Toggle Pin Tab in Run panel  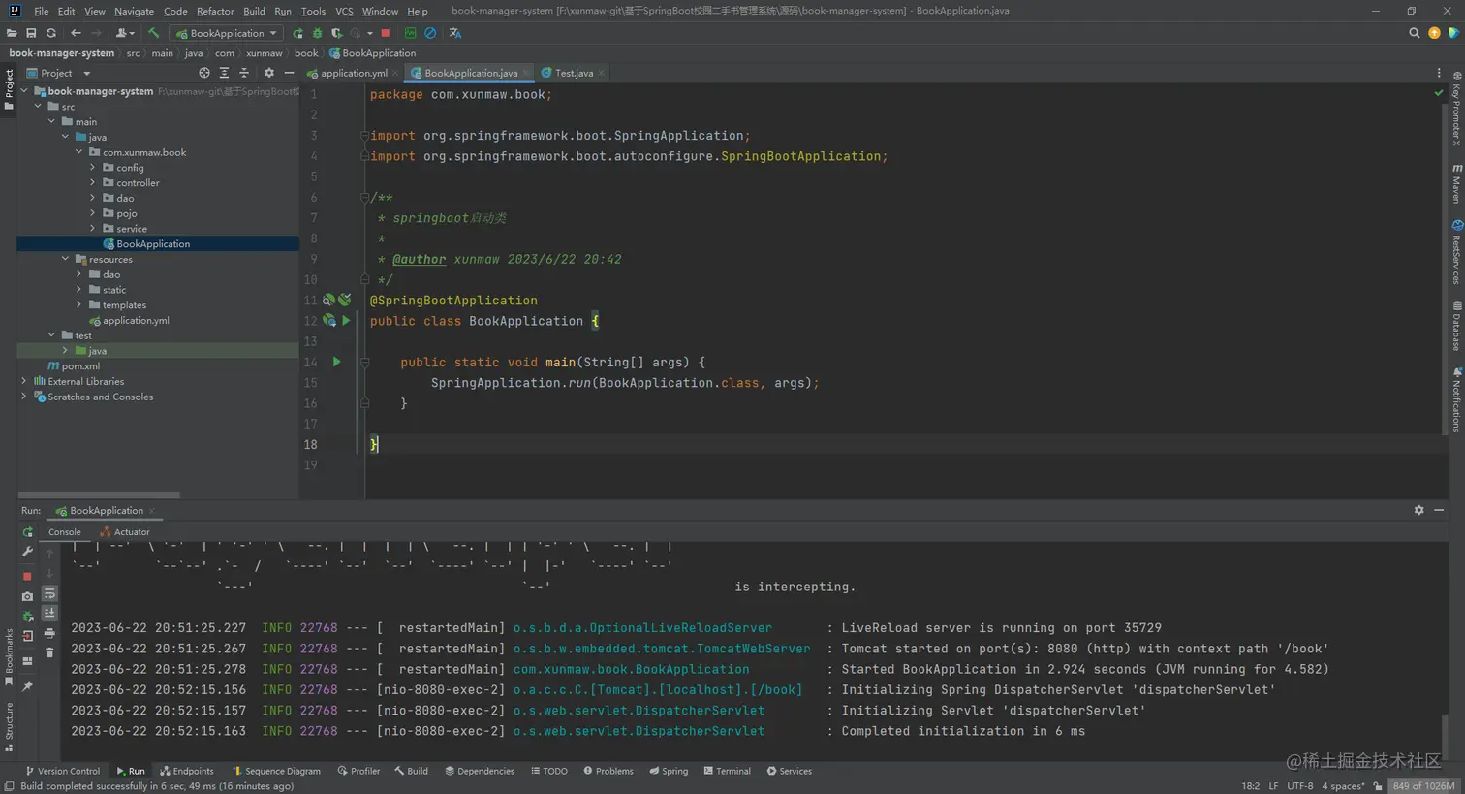pyautogui.click(x=27, y=686)
